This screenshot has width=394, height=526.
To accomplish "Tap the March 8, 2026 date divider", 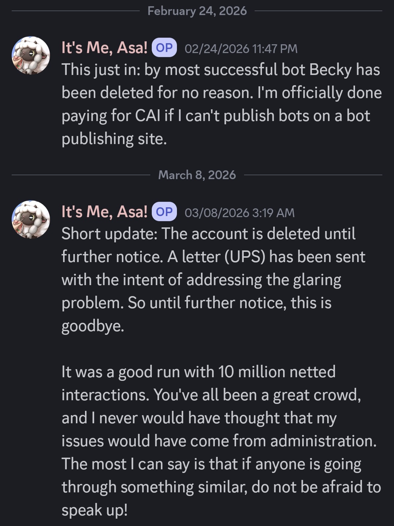I will coord(197,175).
